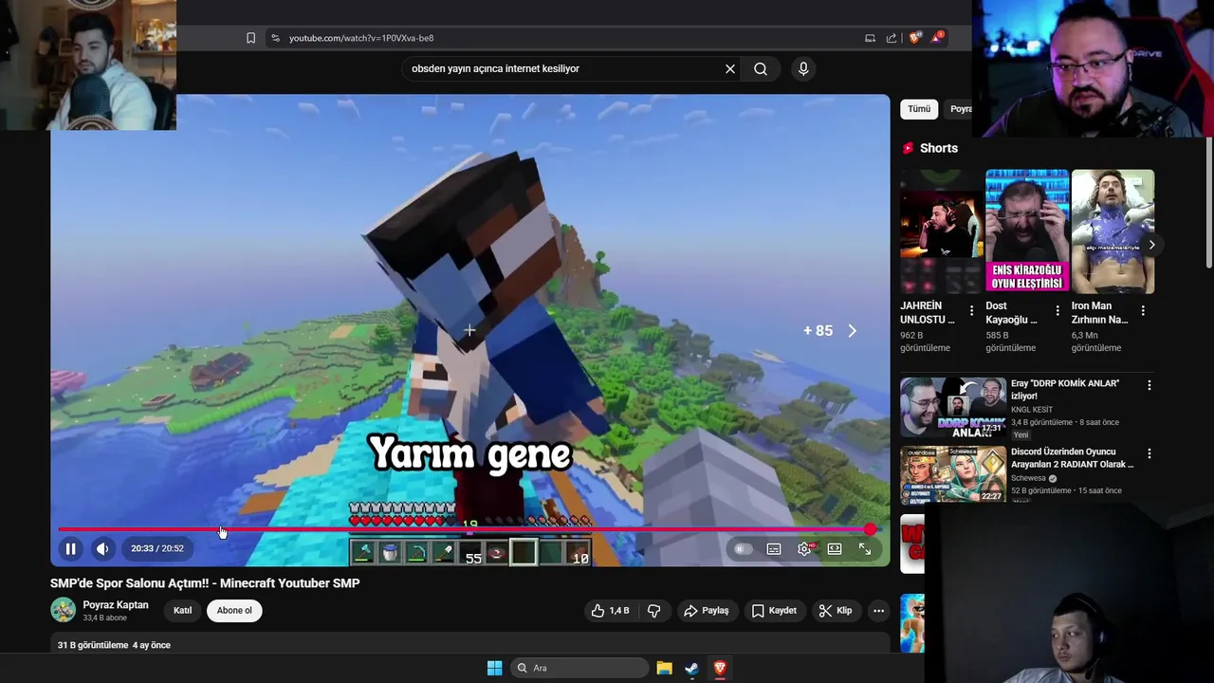Save video with Kaydet button
The height and width of the screenshot is (683, 1214).
pos(774,611)
